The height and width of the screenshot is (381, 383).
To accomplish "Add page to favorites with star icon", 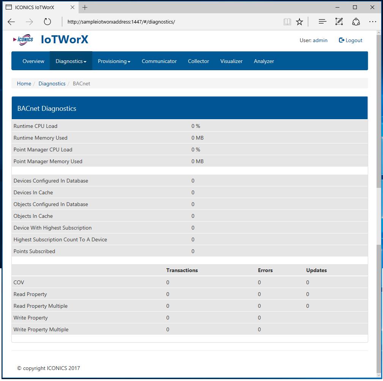I will tap(299, 22).
